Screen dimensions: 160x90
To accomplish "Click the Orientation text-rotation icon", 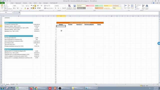I will click(38, 6).
